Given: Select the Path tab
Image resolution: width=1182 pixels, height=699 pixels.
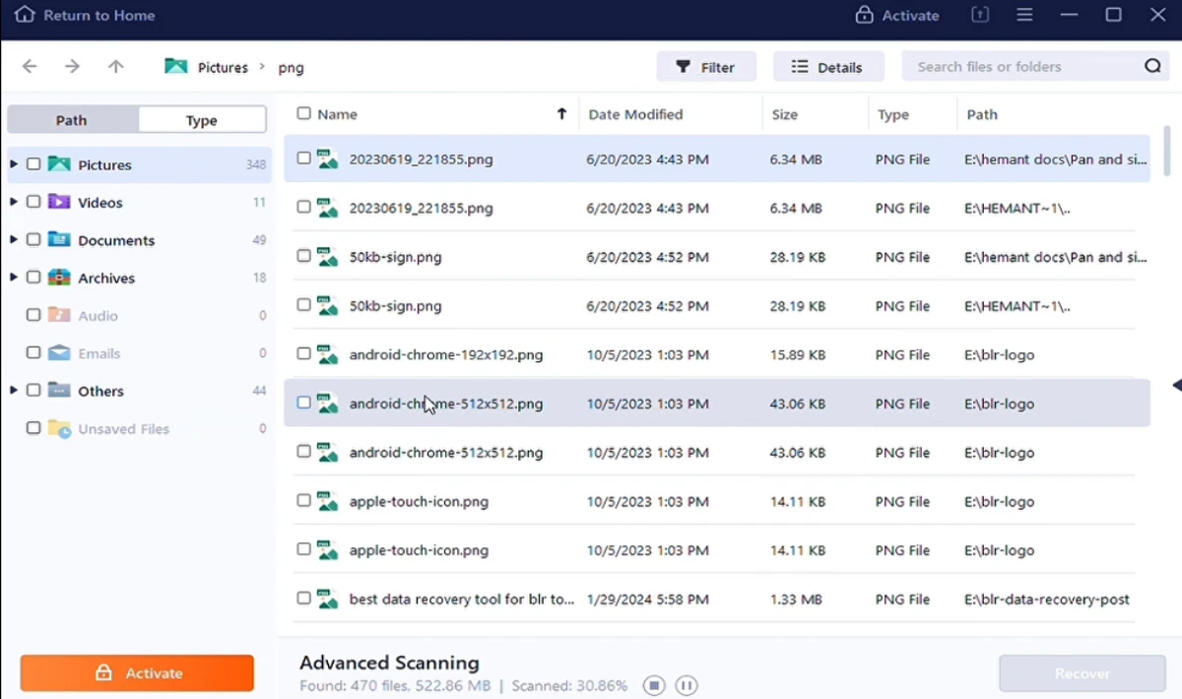Looking at the screenshot, I should pyautogui.click(x=71, y=119).
